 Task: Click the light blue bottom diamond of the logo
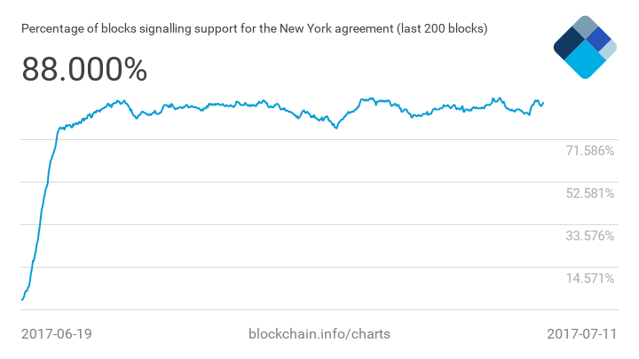tap(583, 61)
